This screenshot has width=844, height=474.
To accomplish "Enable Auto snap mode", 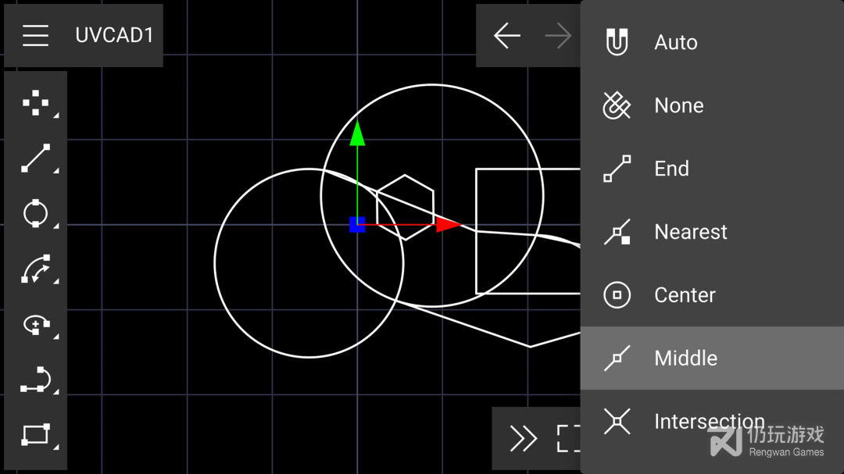I will tap(675, 42).
